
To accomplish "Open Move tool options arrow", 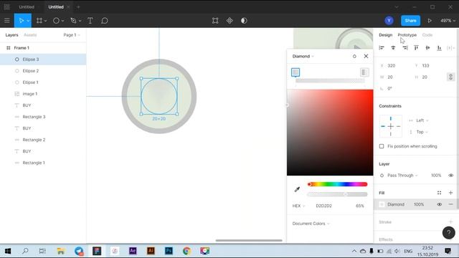I will point(28,21).
